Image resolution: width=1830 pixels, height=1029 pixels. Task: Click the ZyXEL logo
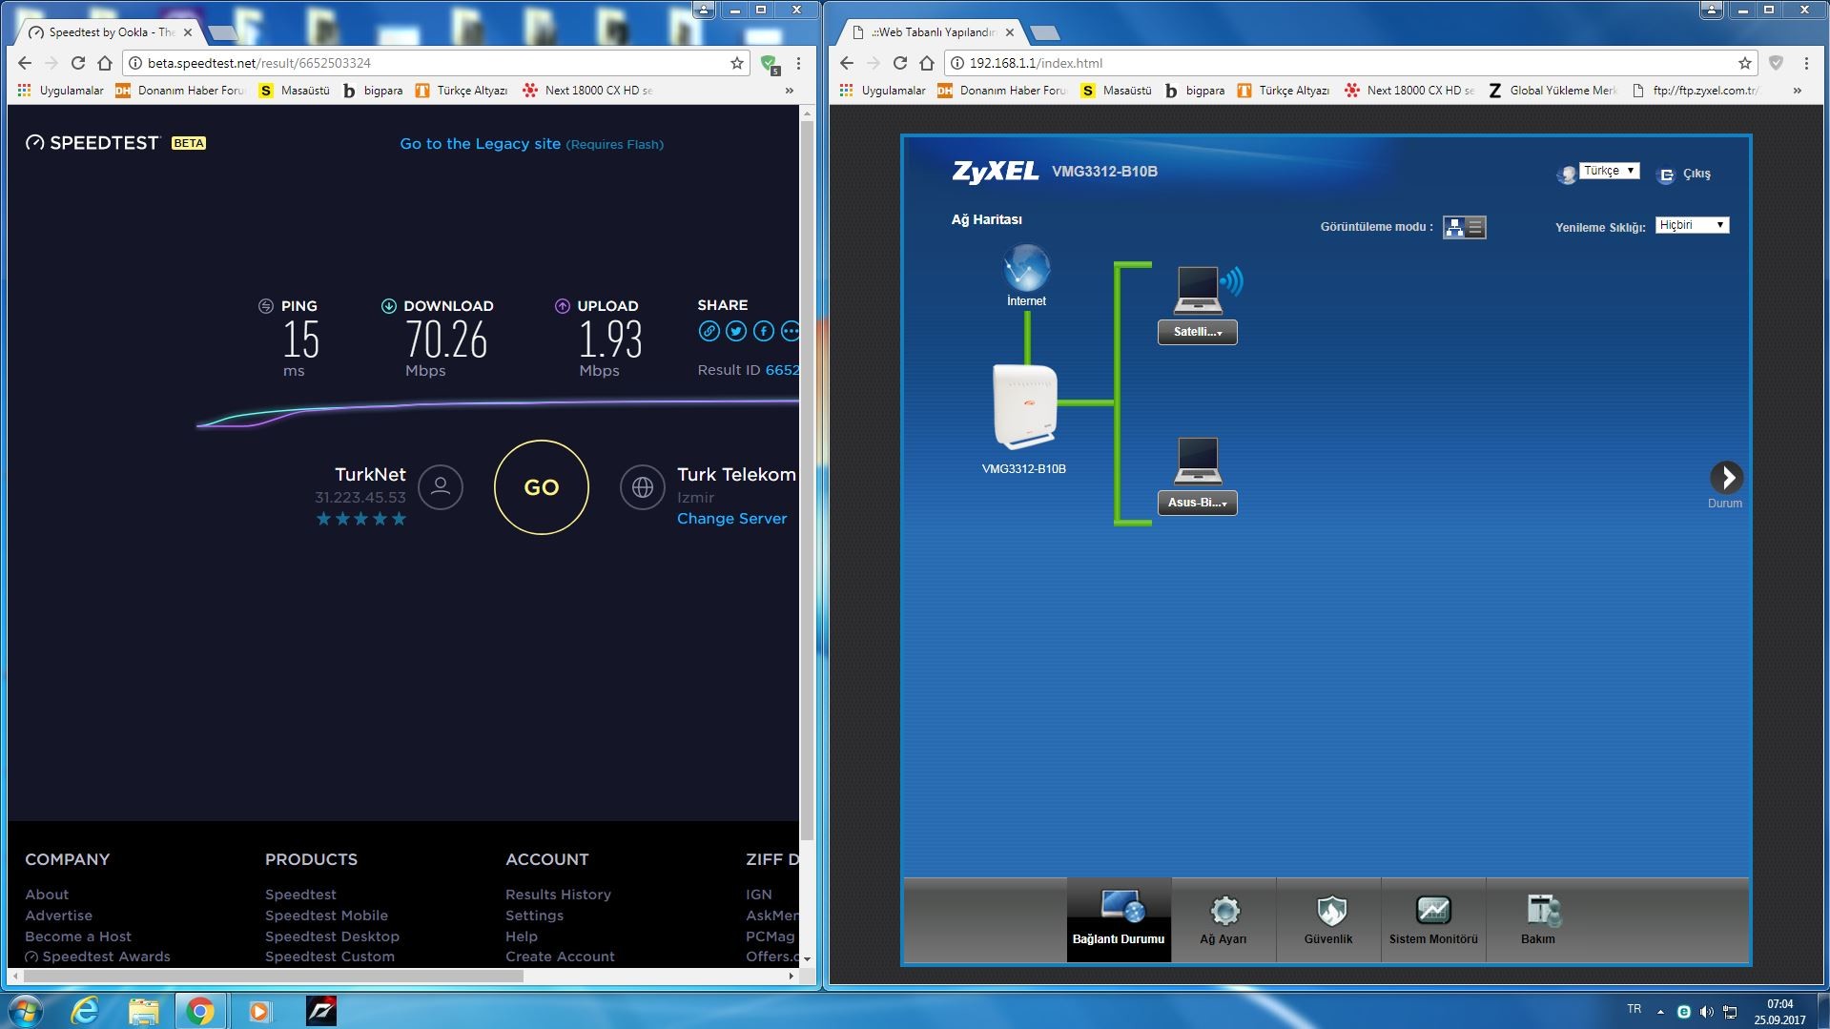point(995,172)
